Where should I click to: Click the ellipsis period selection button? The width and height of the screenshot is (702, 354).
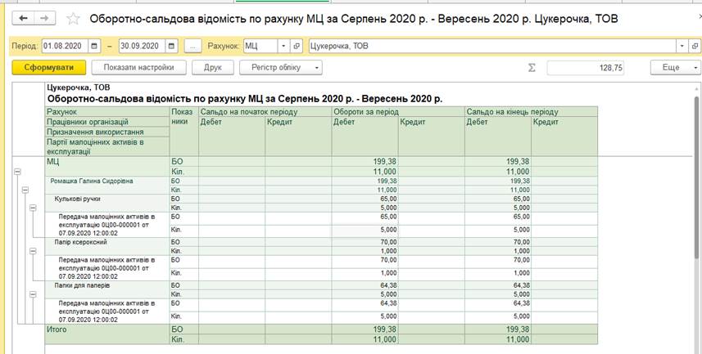193,46
